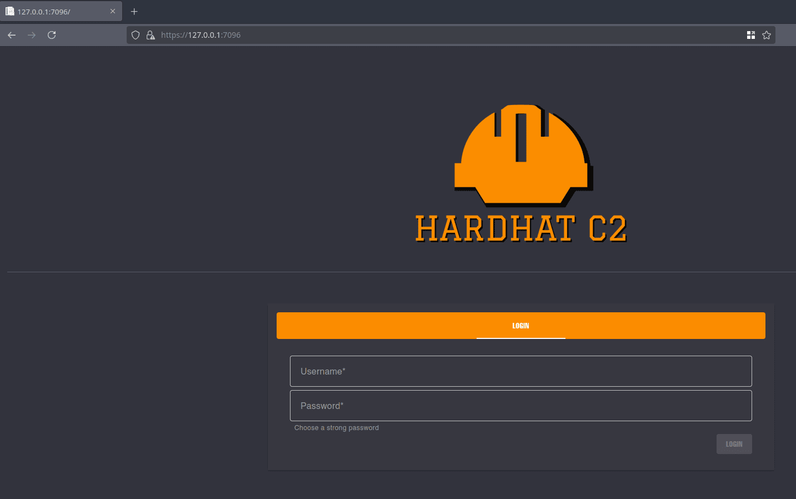Click the grid icon in the address bar
Image resolution: width=796 pixels, height=499 pixels.
tap(751, 35)
